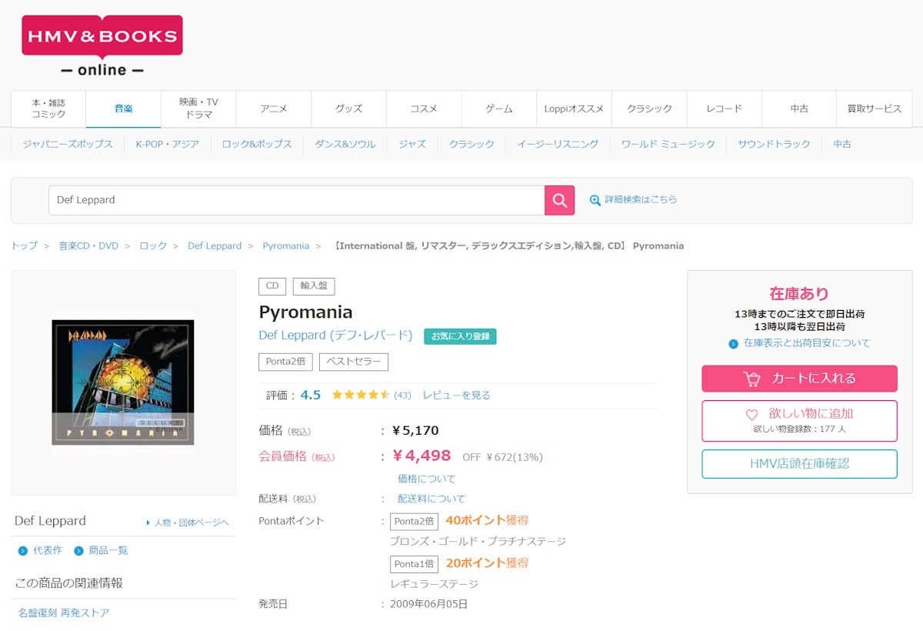This screenshot has width=923, height=631.
Task: Open the ワールド ミュージック genre
Action: (x=668, y=144)
